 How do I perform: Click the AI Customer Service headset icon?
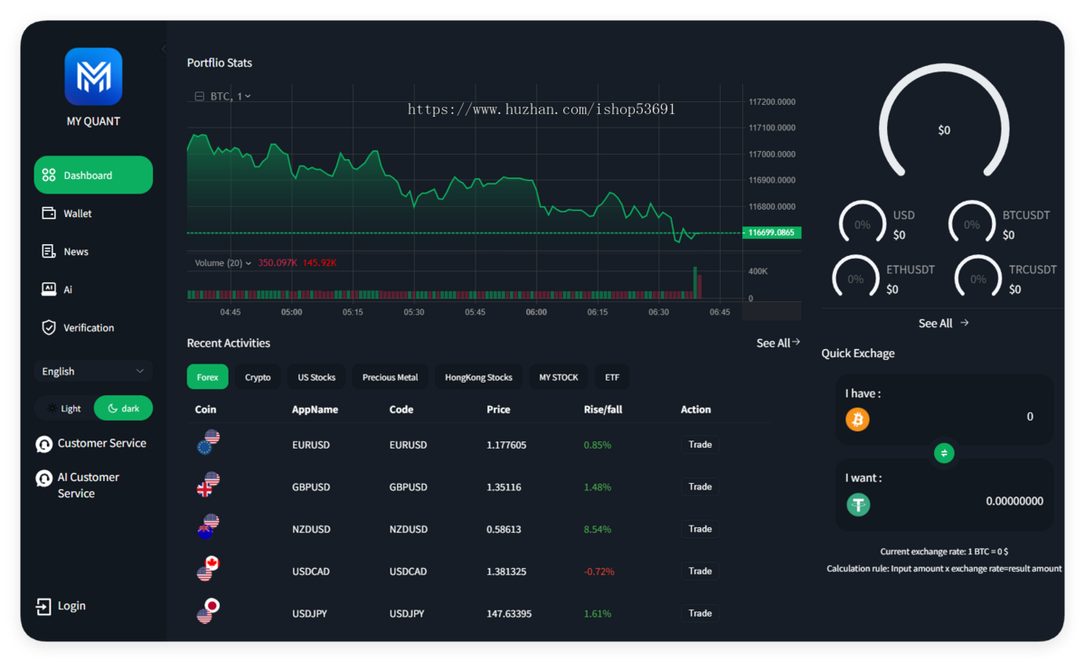pyautogui.click(x=43, y=478)
